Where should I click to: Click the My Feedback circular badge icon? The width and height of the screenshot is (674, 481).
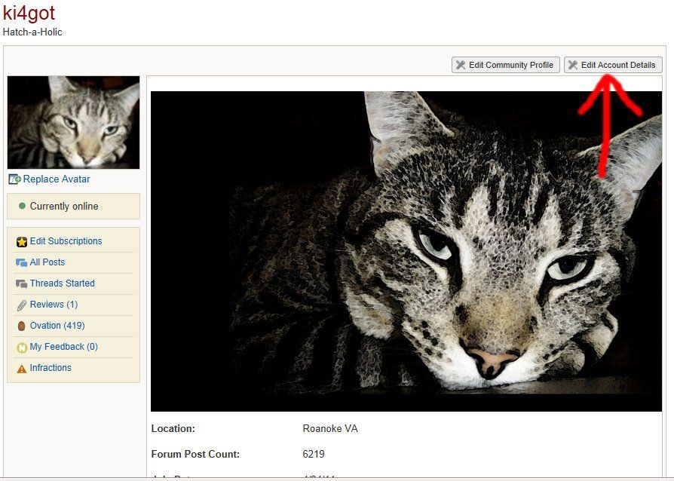pos(22,348)
